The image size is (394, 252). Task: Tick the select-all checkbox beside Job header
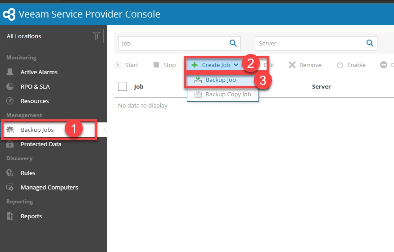122,86
